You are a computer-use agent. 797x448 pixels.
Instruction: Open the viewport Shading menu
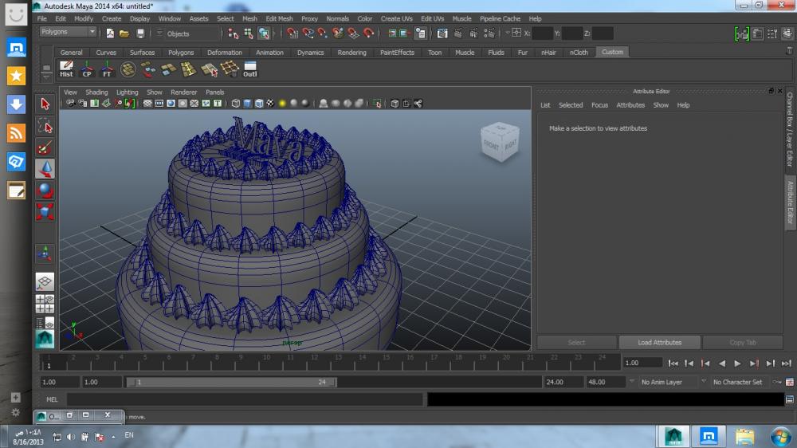[96, 92]
